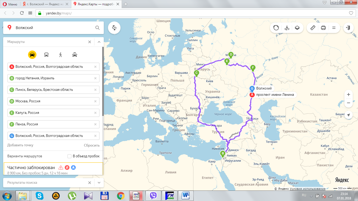Select the taxi route mode icon

pos(75,55)
